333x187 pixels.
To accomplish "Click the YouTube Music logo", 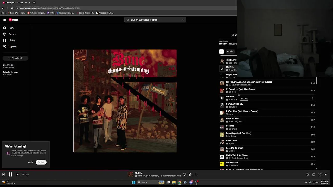I will point(14,20).
